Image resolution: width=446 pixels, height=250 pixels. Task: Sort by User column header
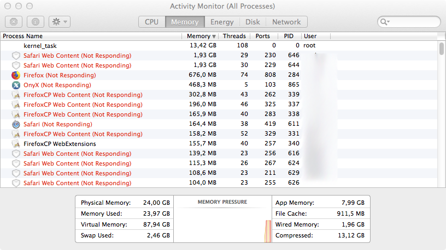point(310,36)
